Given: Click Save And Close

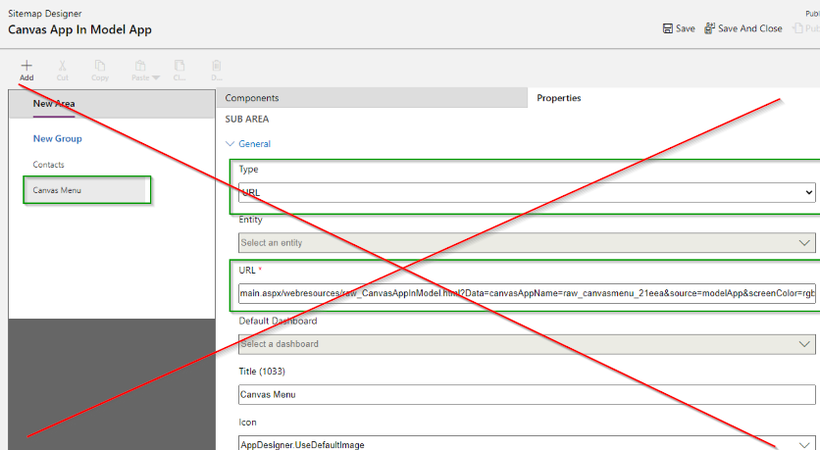Looking at the screenshot, I should [x=743, y=28].
